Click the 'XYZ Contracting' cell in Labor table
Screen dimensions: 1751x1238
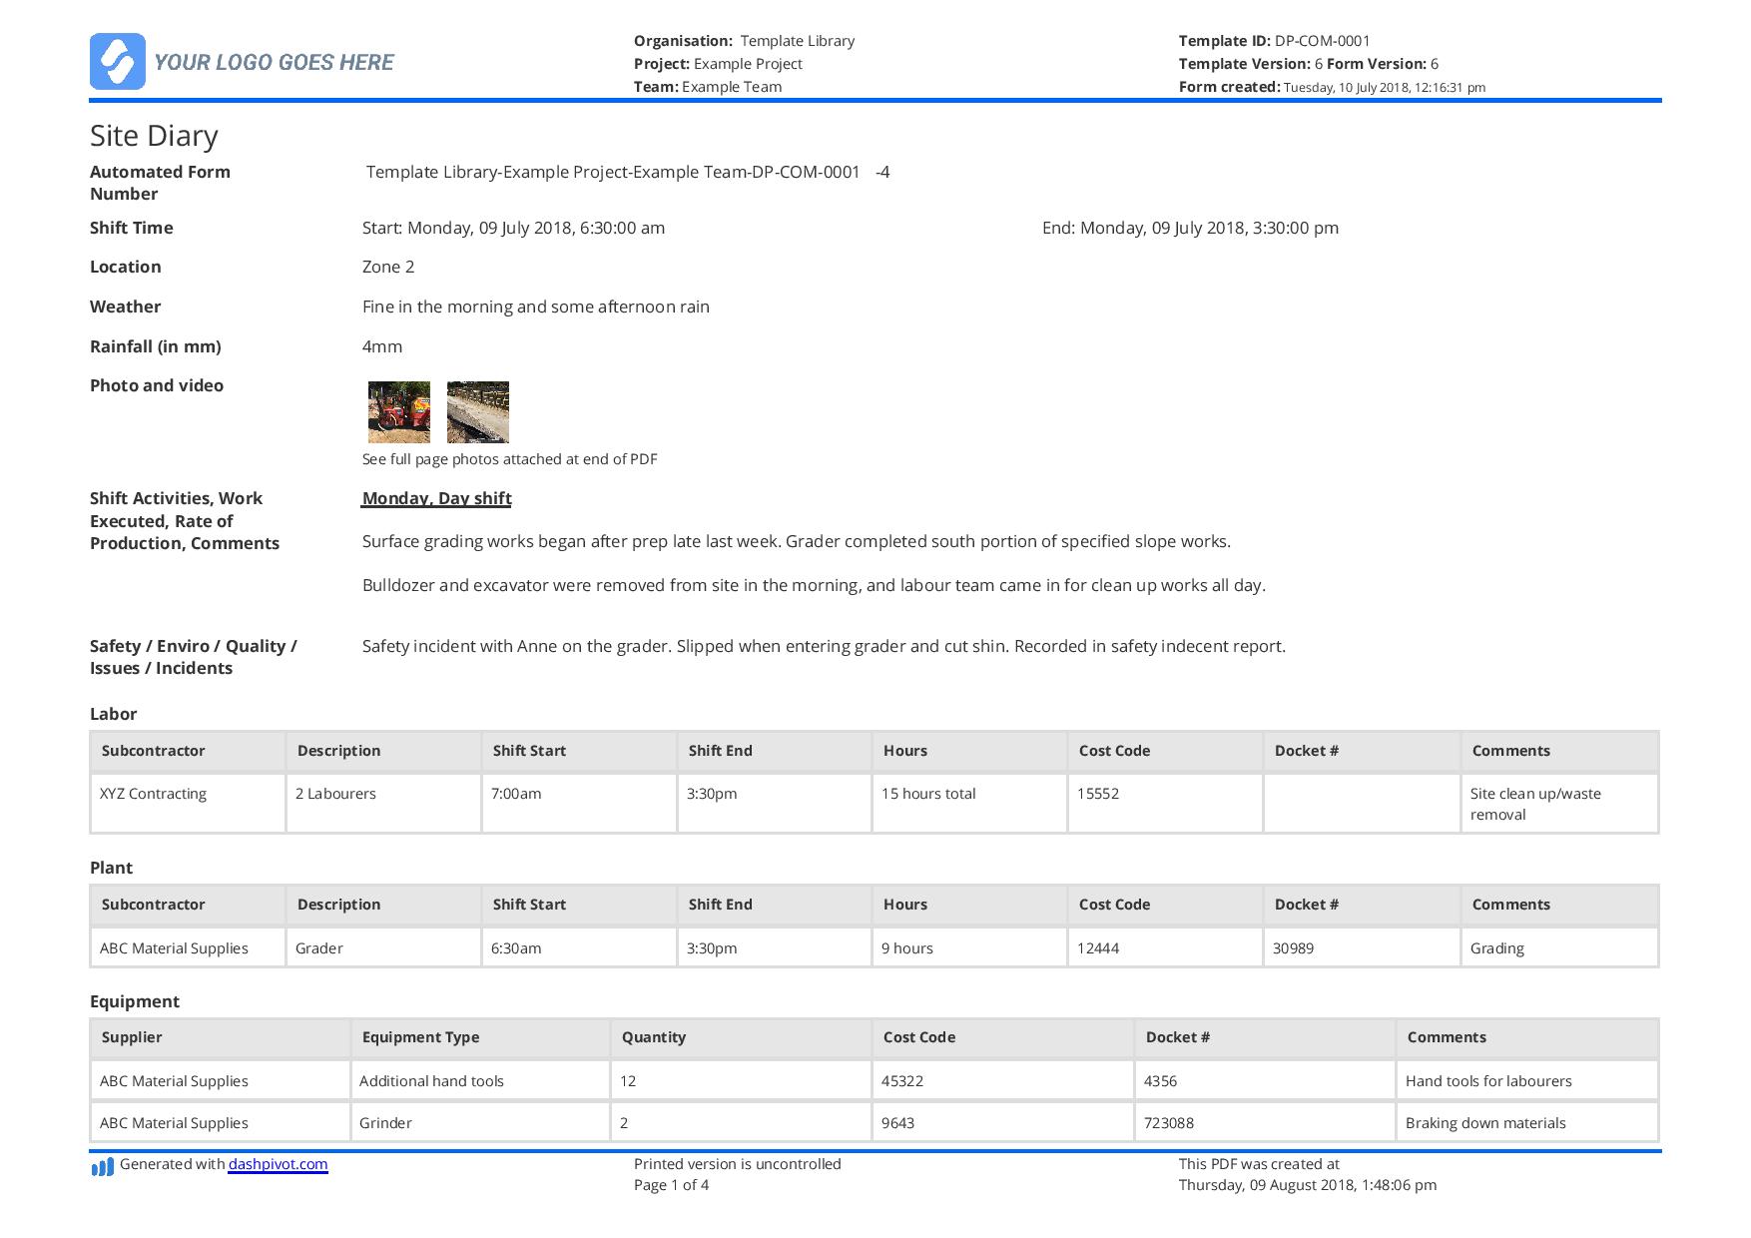pyautogui.click(x=188, y=804)
